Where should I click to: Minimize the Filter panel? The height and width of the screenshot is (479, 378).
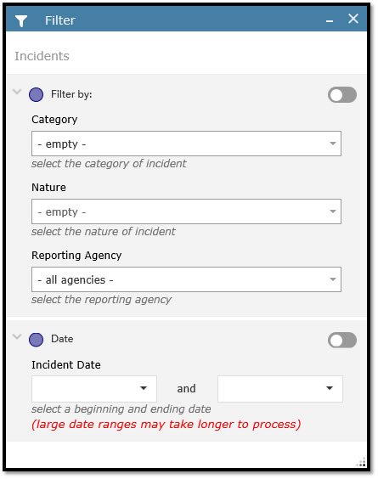click(330, 21)
